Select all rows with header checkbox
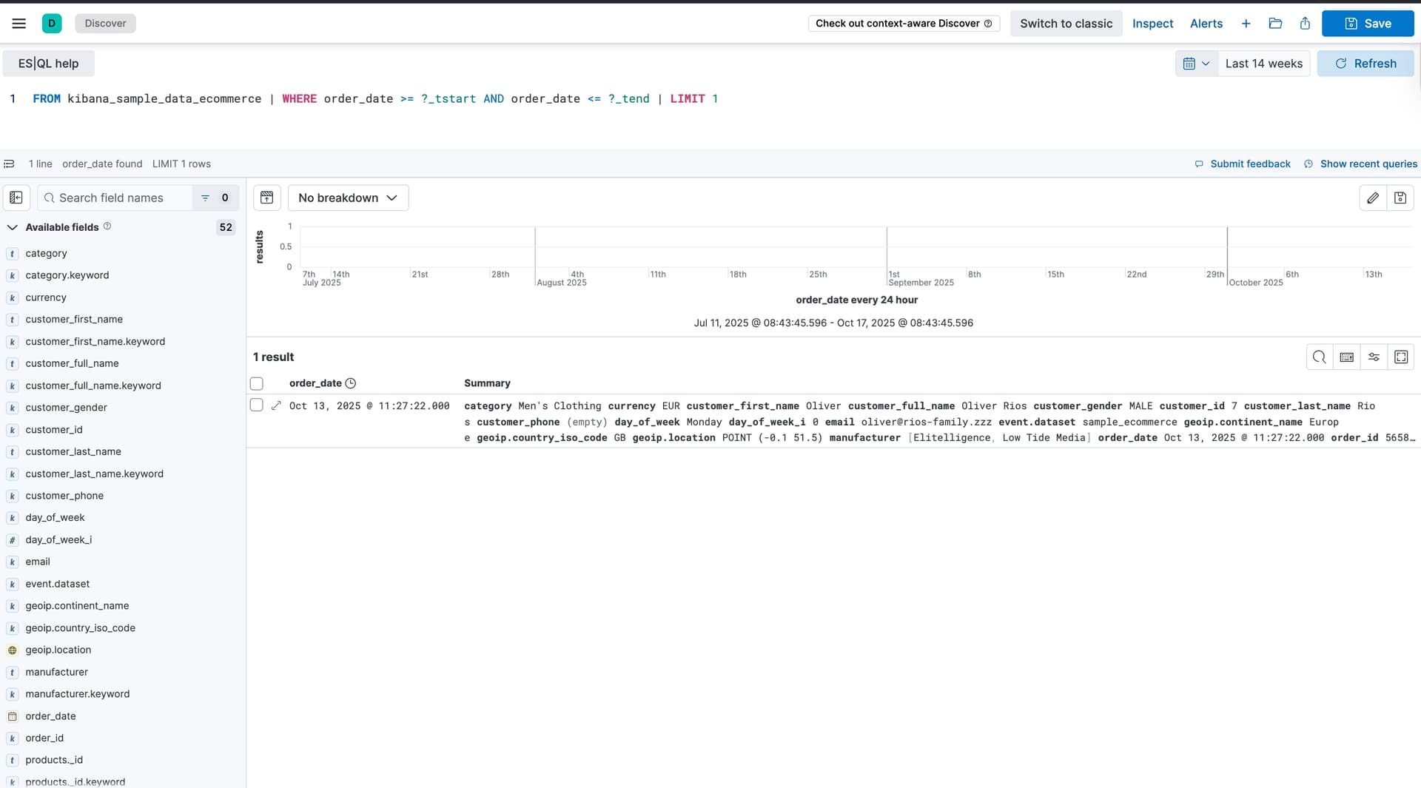This screenshot has height=788, width=1421. [x=257, y=383]
